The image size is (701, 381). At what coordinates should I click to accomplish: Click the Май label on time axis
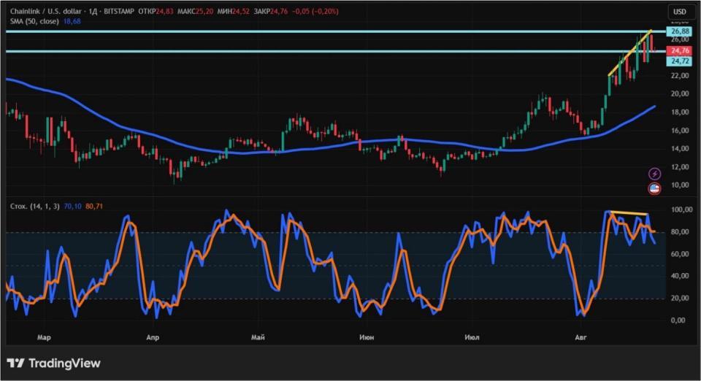257,338
